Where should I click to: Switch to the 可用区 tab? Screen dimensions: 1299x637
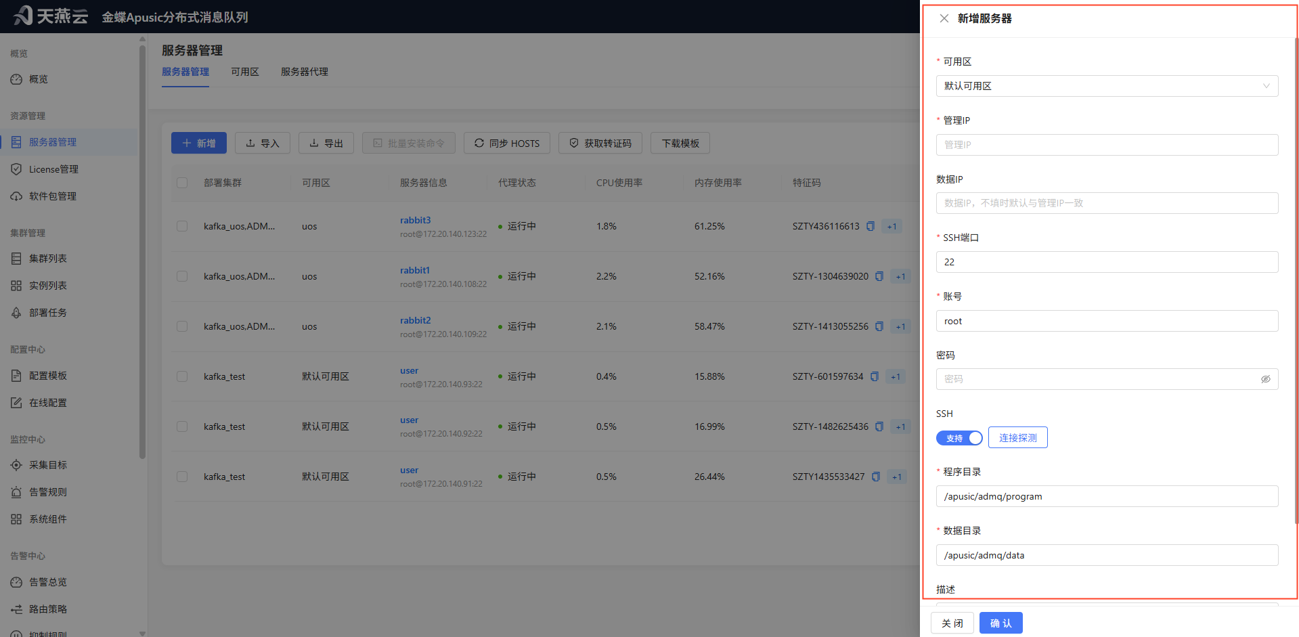pyautogui.click(x=245, y=72)
